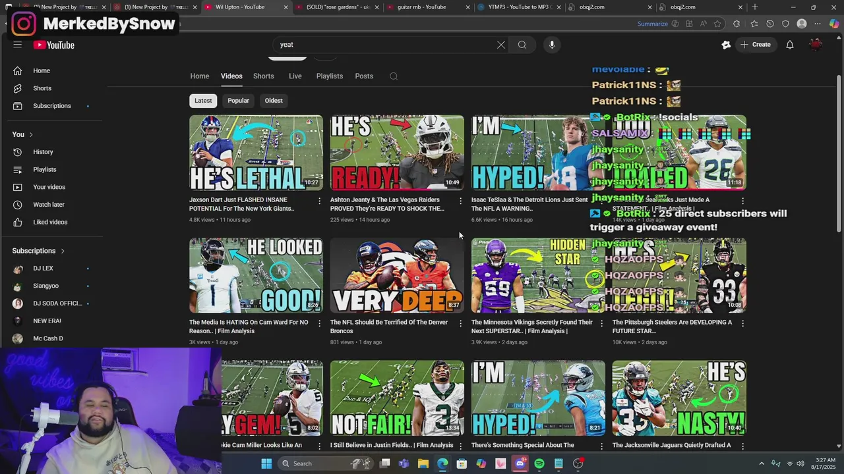Screen dimensions: 844x474
Task: Open the HE'S READY Ashton Jeanty thumbnail
Action: tap(397, 153)
